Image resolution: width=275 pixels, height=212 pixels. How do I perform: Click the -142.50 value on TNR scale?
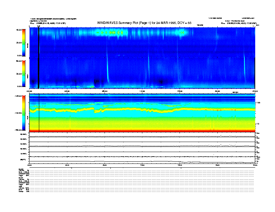pyautogui.click(x=18, y=113)
